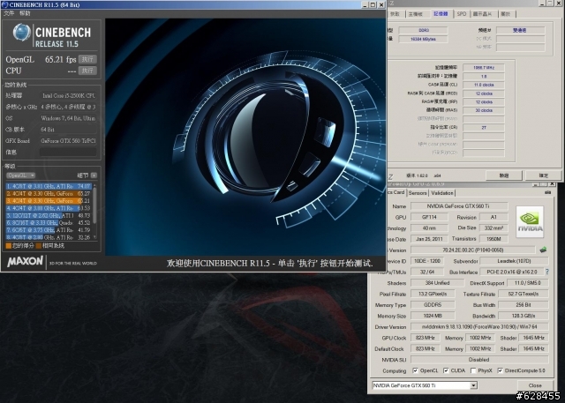The height and width of the screenshot is (403, 565).
Task: Open the OpenGL ranking dropdown in CINEBENCH
Action: point(20,175)
